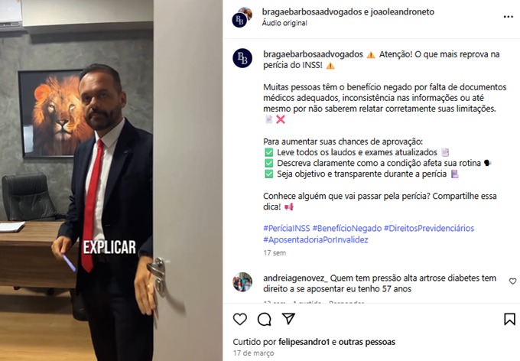Open the caption author BB avatar
This screenshot has width=520, height=361.
click(242, 58)
